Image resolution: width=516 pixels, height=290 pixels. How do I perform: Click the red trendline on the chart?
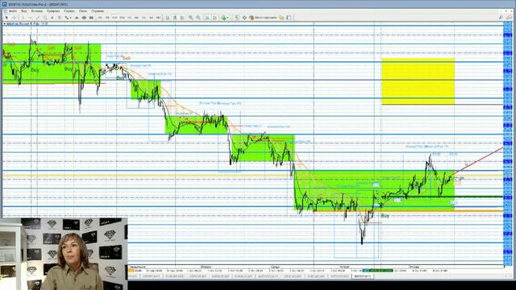pyautogui.click(x=478, y=161)
